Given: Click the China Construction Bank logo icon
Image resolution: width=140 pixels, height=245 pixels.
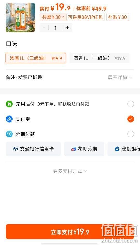Looking at the screenshot, I should (117, 149).
